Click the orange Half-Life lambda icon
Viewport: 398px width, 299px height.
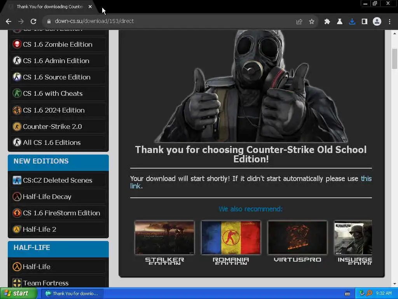(17, 267)
